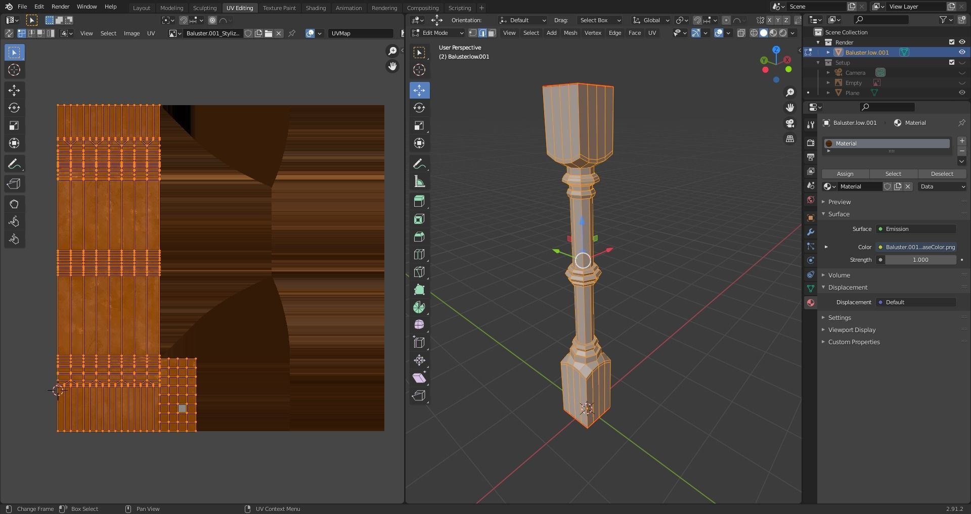Toggle visibility of the Render collection
The width and height of the screenshot is (971, 514).
[x=962, y=42]
